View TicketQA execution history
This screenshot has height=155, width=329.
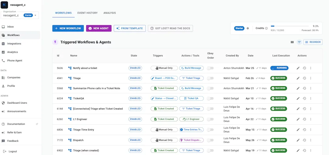pyautogui.click(x=304, y=98)
